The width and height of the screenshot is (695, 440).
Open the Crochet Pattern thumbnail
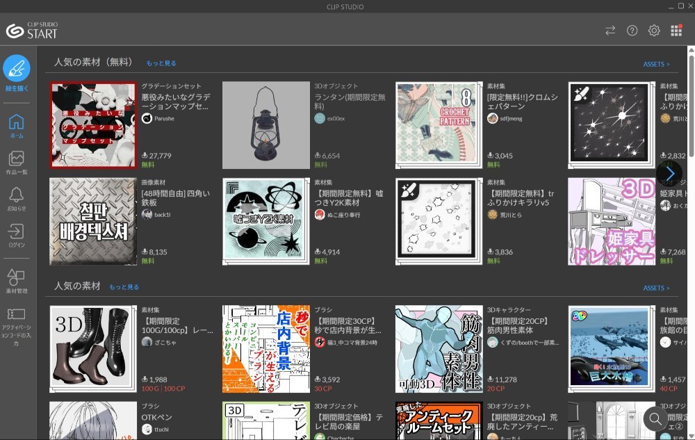coord(439,125)
